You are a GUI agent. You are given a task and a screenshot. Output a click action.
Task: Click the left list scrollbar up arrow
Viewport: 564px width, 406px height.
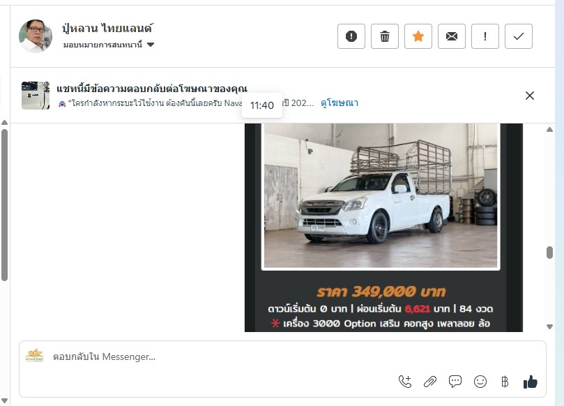coord(4,122)
